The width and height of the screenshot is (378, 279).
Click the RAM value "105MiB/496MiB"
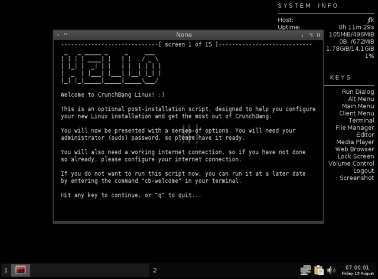(351, 34)
